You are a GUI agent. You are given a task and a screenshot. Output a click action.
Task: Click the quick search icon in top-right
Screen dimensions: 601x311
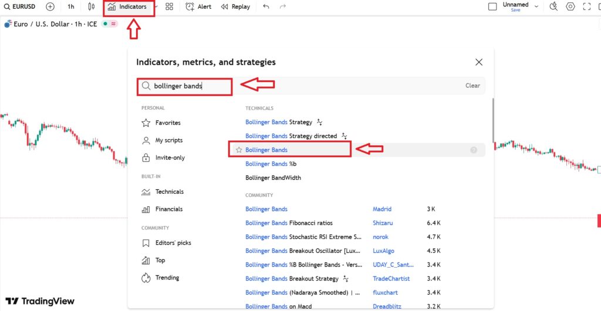tap(553, 7)
